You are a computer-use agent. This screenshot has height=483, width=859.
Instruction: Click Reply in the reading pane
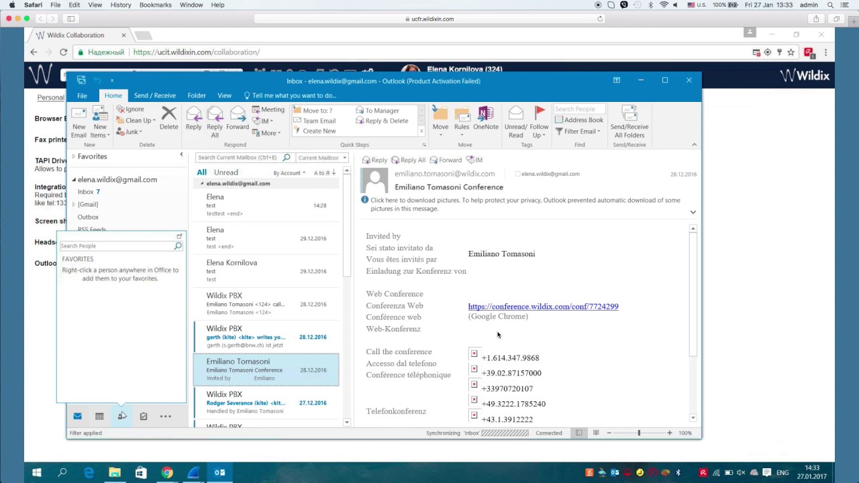[374, 160]
